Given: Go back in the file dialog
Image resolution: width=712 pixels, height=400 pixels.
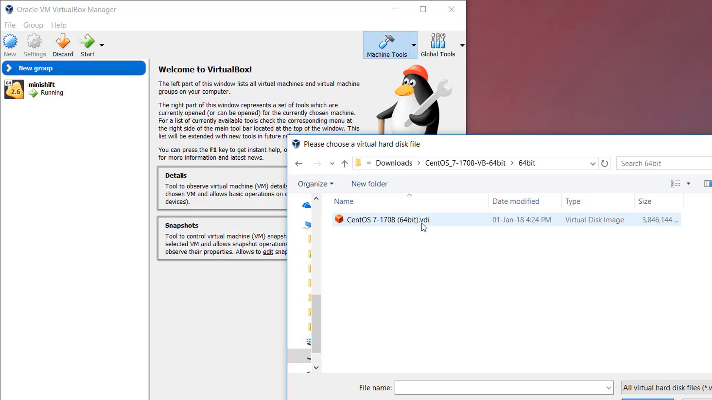Looking at the screenshot, I should click(299, 163).
